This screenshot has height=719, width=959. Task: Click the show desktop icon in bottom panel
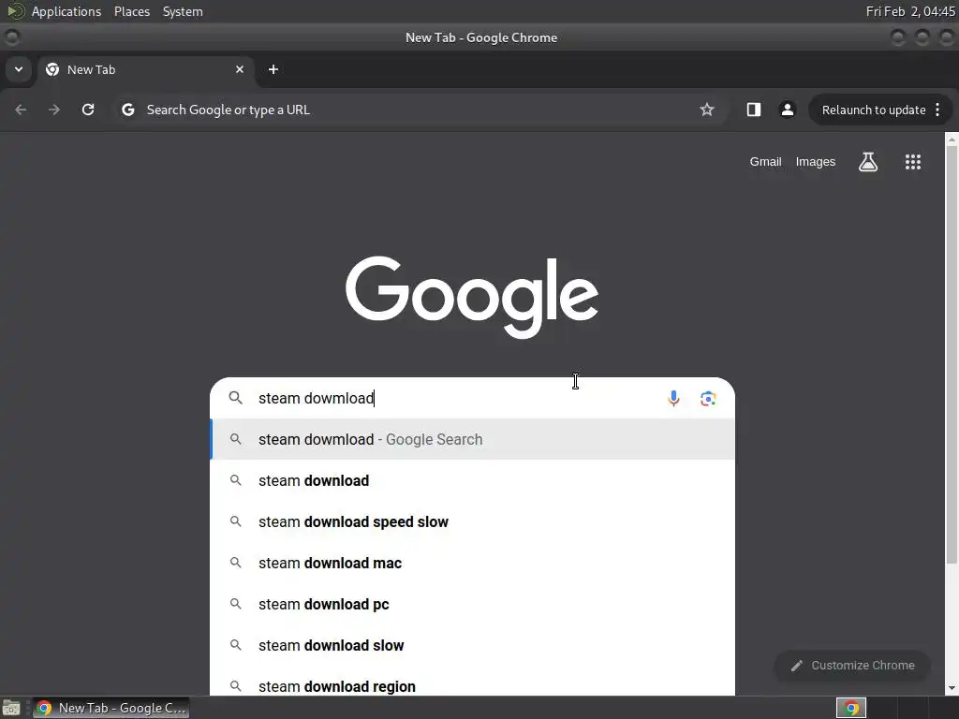(x=11, y=708)
